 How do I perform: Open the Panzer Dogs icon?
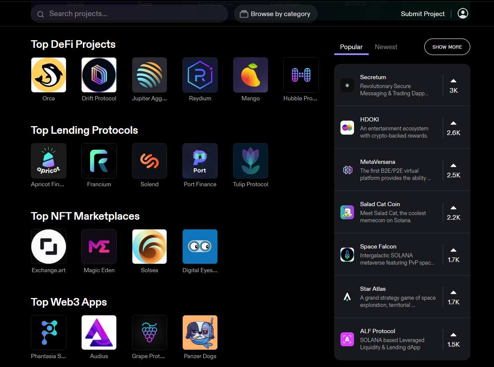(x=200, y=332)
